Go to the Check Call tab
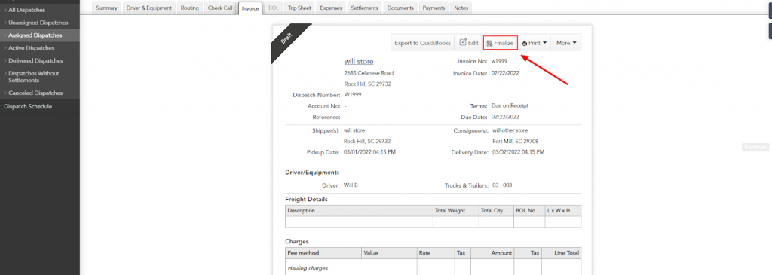772x275 pixels. (220, 8)
